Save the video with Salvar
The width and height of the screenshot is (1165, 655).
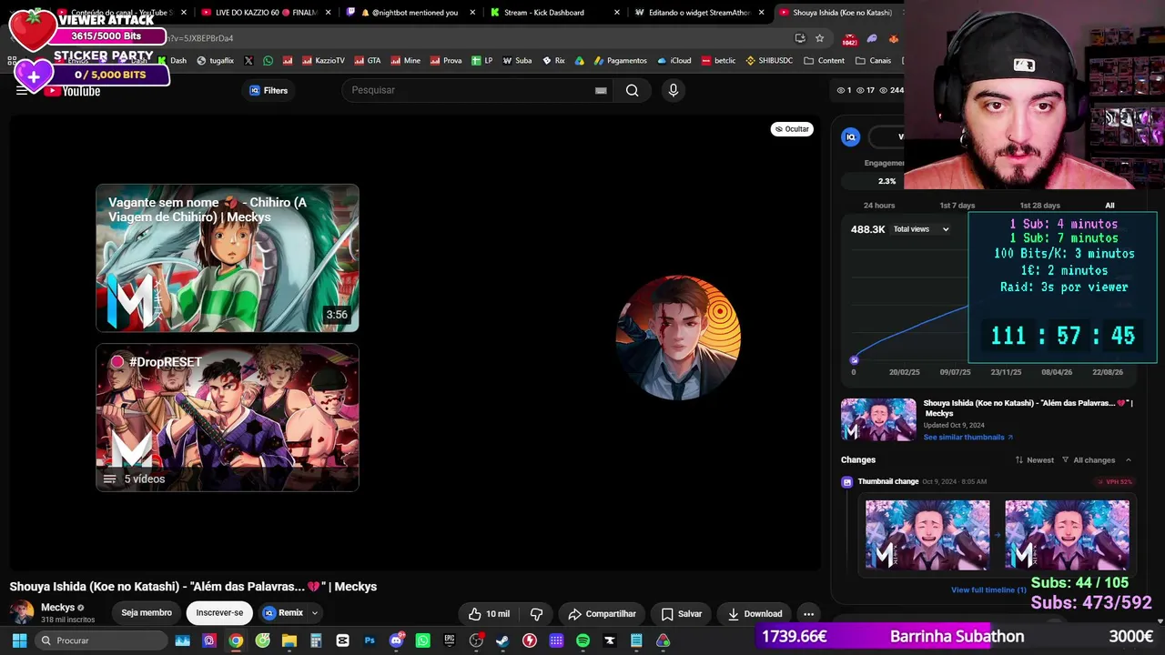click(x=682, y=614)
